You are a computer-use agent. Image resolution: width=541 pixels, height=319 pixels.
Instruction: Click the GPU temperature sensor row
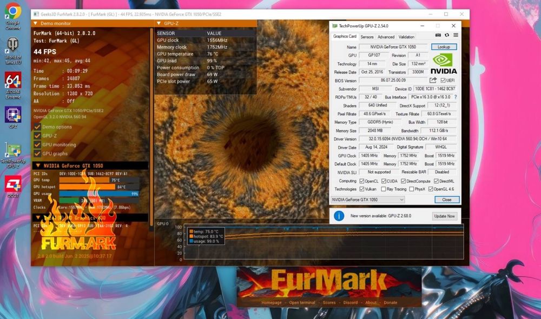206,54
